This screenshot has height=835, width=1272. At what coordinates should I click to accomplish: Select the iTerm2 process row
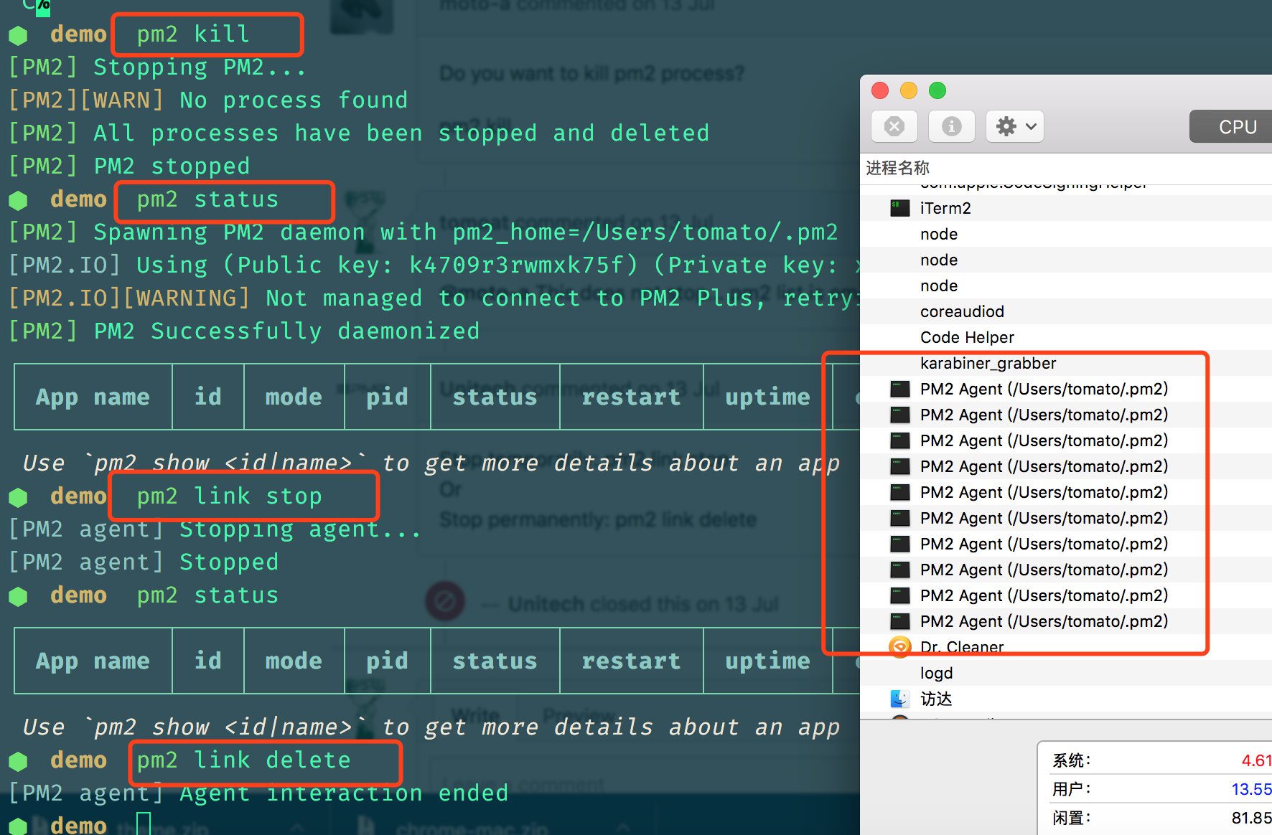(1066, 208)
